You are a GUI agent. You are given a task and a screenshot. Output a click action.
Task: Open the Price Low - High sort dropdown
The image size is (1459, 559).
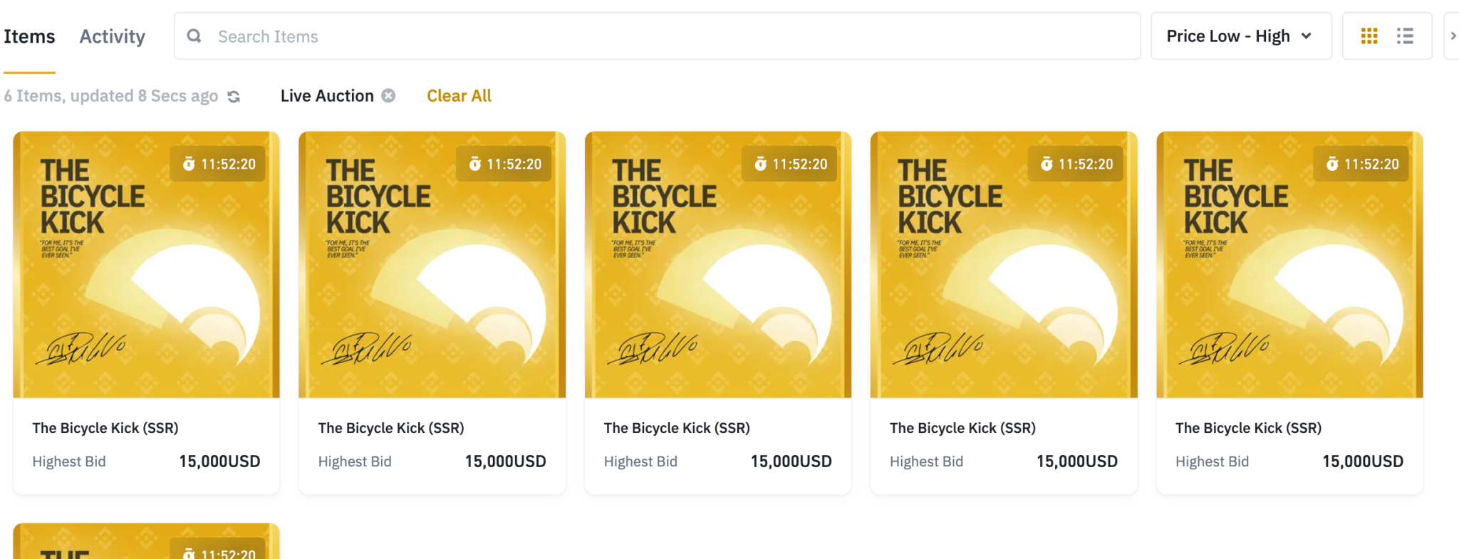pyautogui.click(x=1240, y=36)
